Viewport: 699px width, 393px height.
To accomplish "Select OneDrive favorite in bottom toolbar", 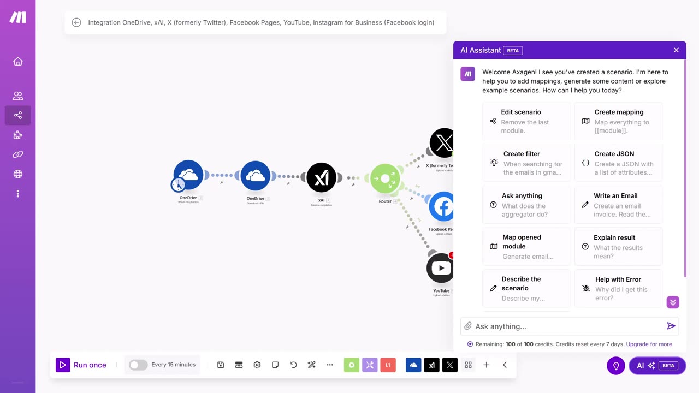I will pyautogui.click(x=413, y=365).
